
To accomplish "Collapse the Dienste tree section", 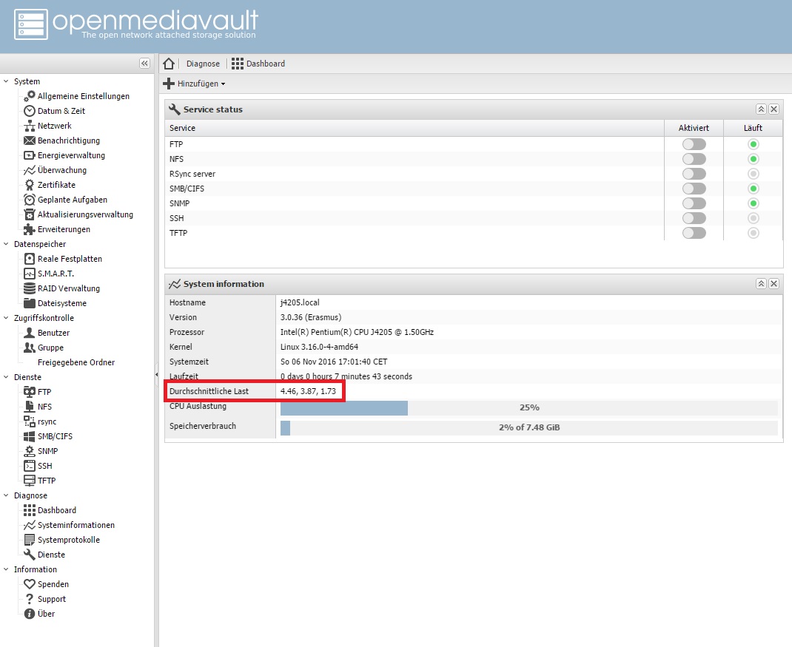I will [6, 377].
